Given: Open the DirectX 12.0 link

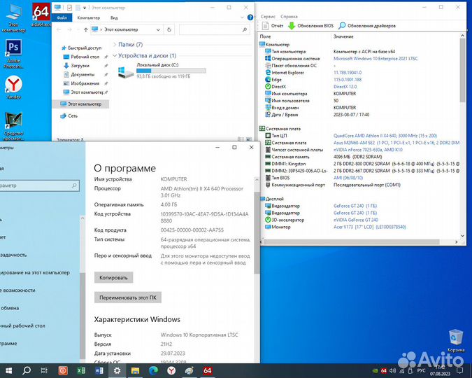Looking at the screenshot, I should coord(345,87).
